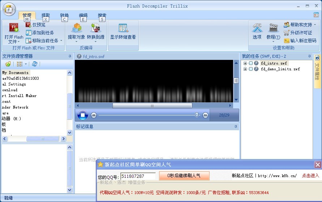The width and height of the screenshot is (322, 202).
Task: Click file tree scroll-right arrow
Action: click(63, 139)
